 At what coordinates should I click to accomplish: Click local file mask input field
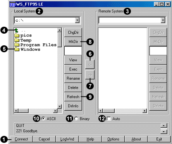point(73,51)
